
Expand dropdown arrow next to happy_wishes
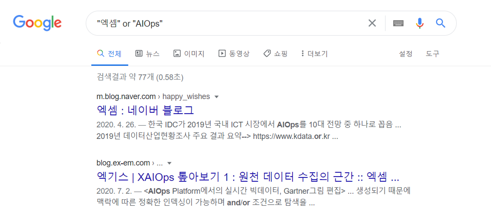pyautogui.click(x=216, y=97)
